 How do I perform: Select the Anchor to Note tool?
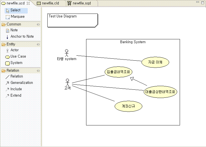click(22, 37)
